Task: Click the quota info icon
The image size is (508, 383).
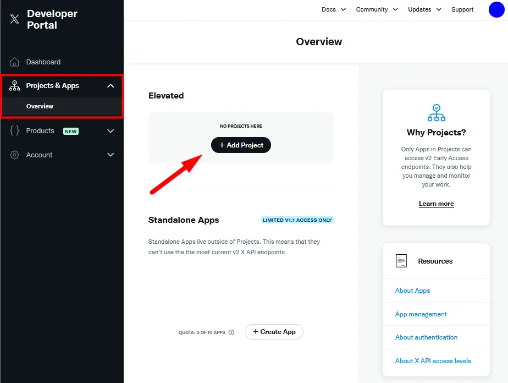Action: click(231, 332)
